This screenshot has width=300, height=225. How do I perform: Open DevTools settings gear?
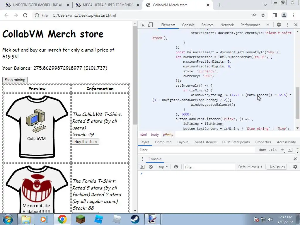[279, 25]
